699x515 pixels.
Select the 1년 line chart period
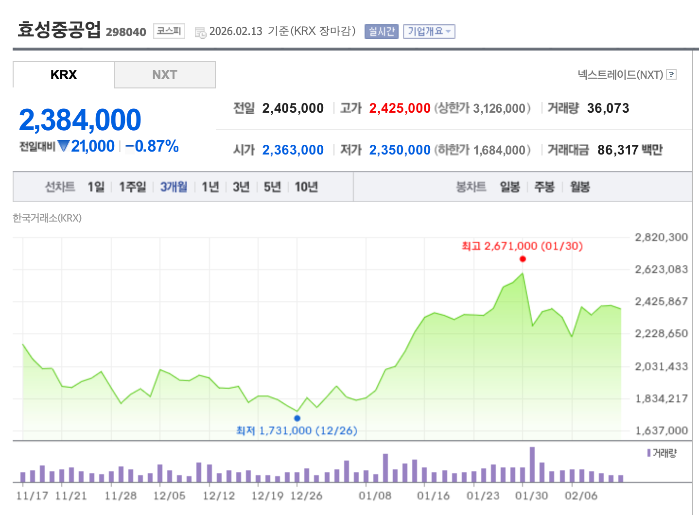point(210,187)
